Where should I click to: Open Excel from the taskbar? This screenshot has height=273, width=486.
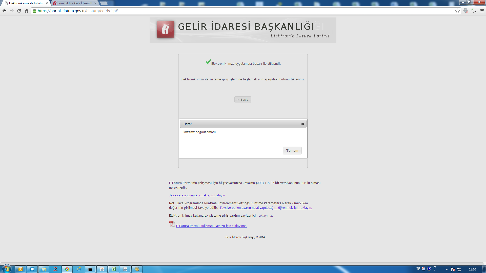click(x=114, y=269)
